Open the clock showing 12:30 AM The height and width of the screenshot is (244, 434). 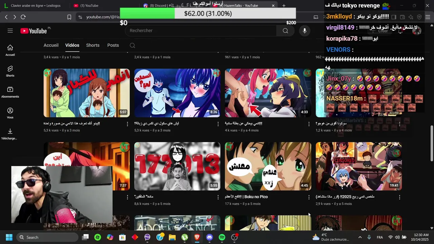421,237
